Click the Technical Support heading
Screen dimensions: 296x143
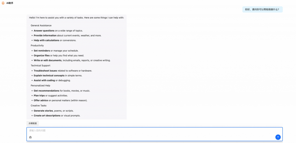click(40, 66)
